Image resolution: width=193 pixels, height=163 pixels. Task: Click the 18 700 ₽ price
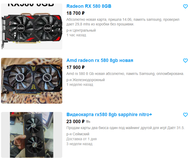tap(75, 13)
